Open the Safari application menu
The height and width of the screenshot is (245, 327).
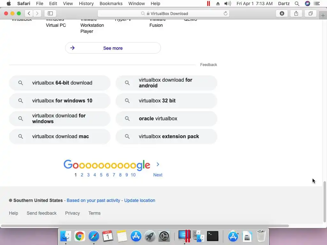[24, 4]
